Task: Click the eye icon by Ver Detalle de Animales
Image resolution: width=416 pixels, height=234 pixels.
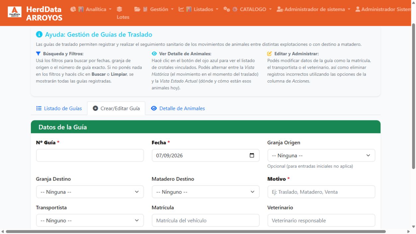Action: point(154,53)
